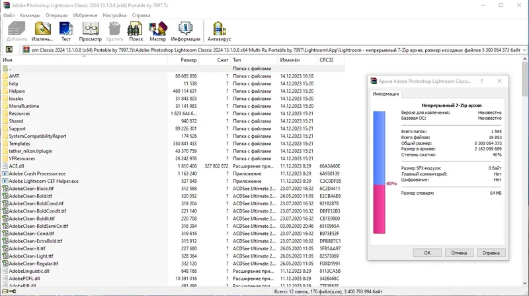Select the tether_nikon.lrplugin folder icon
This screenshot has width=529, height=296.
[5, 151]
